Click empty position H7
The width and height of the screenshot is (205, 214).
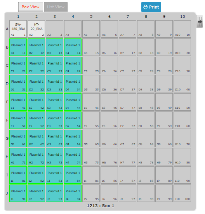(127, 157)
